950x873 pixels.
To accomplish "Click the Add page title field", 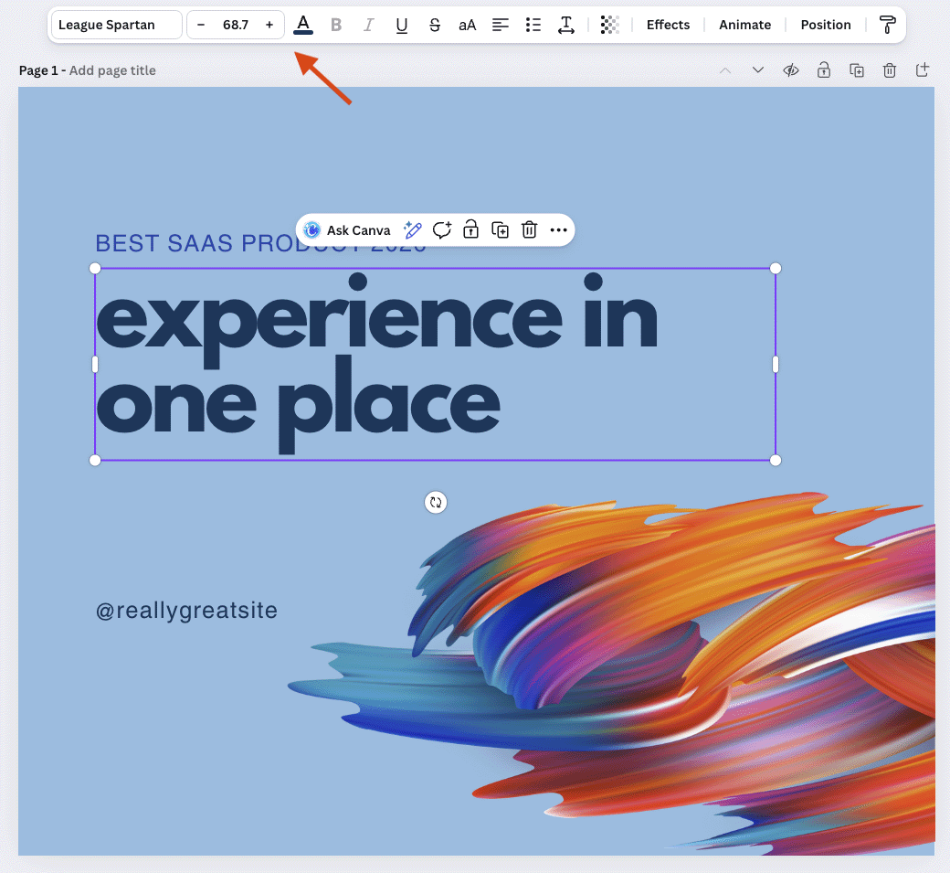I will point(112,70).
